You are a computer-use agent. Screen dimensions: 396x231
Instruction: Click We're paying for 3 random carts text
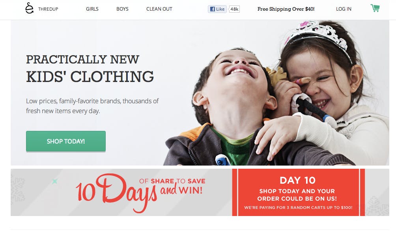coord(298,207)
